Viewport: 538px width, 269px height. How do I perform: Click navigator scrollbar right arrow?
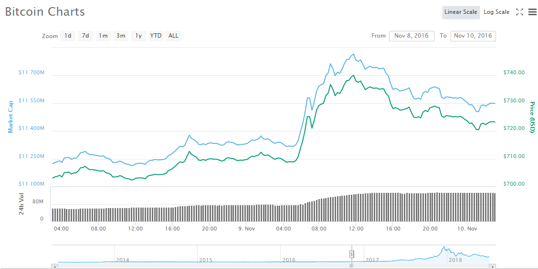(x=492, y=266)
